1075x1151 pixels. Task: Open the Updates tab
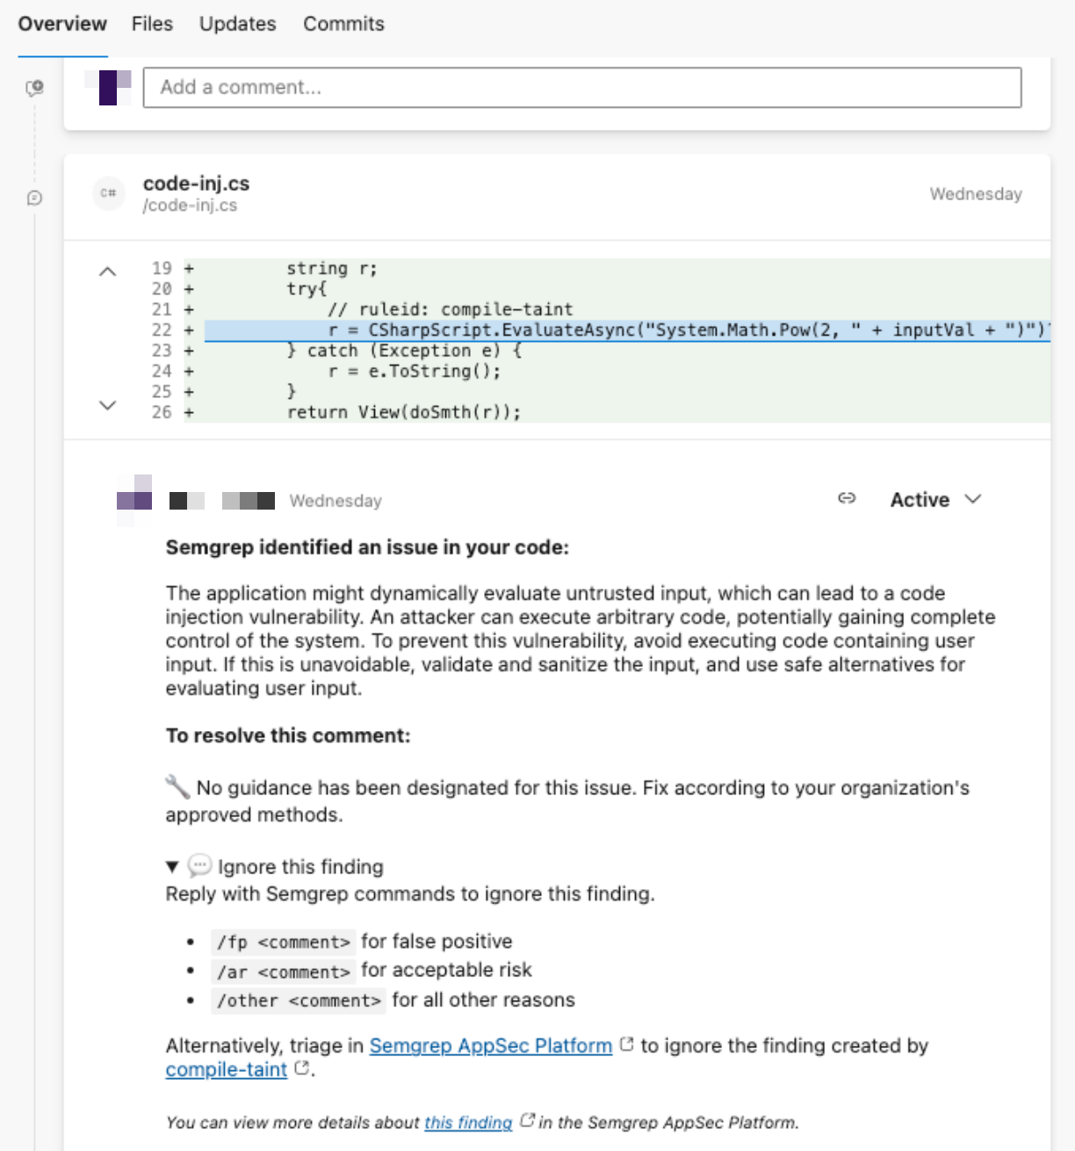(236, 24)
